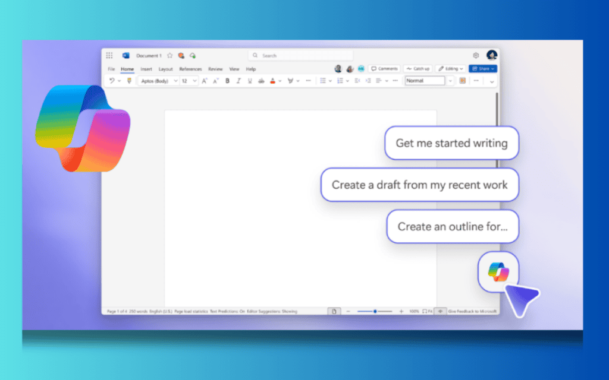Increase paragraph indent

tap(368, 81)
